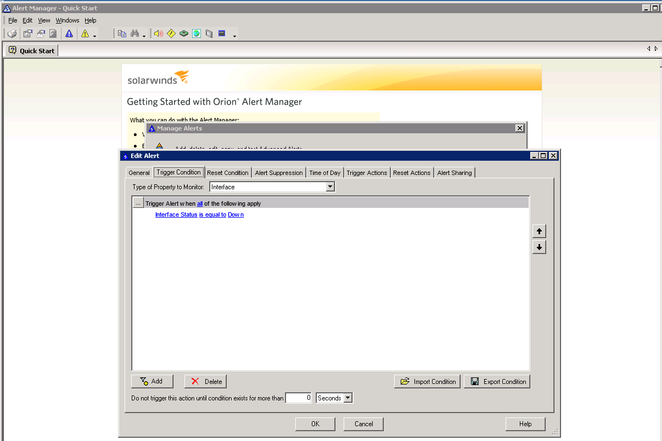Click the dark blue console toolbar icon
The width and height of the screenshot is (662, 441).
222,33
